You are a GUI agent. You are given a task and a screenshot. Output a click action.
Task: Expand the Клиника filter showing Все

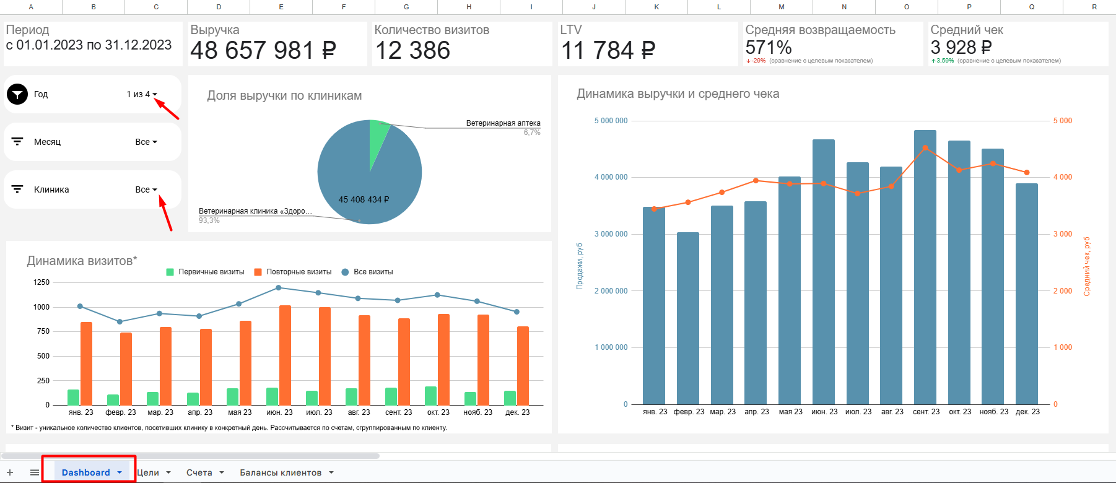146,189
